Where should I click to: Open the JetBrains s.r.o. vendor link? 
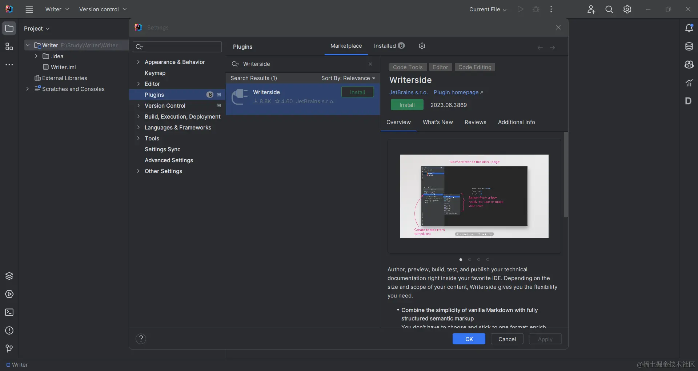[408, 92]
